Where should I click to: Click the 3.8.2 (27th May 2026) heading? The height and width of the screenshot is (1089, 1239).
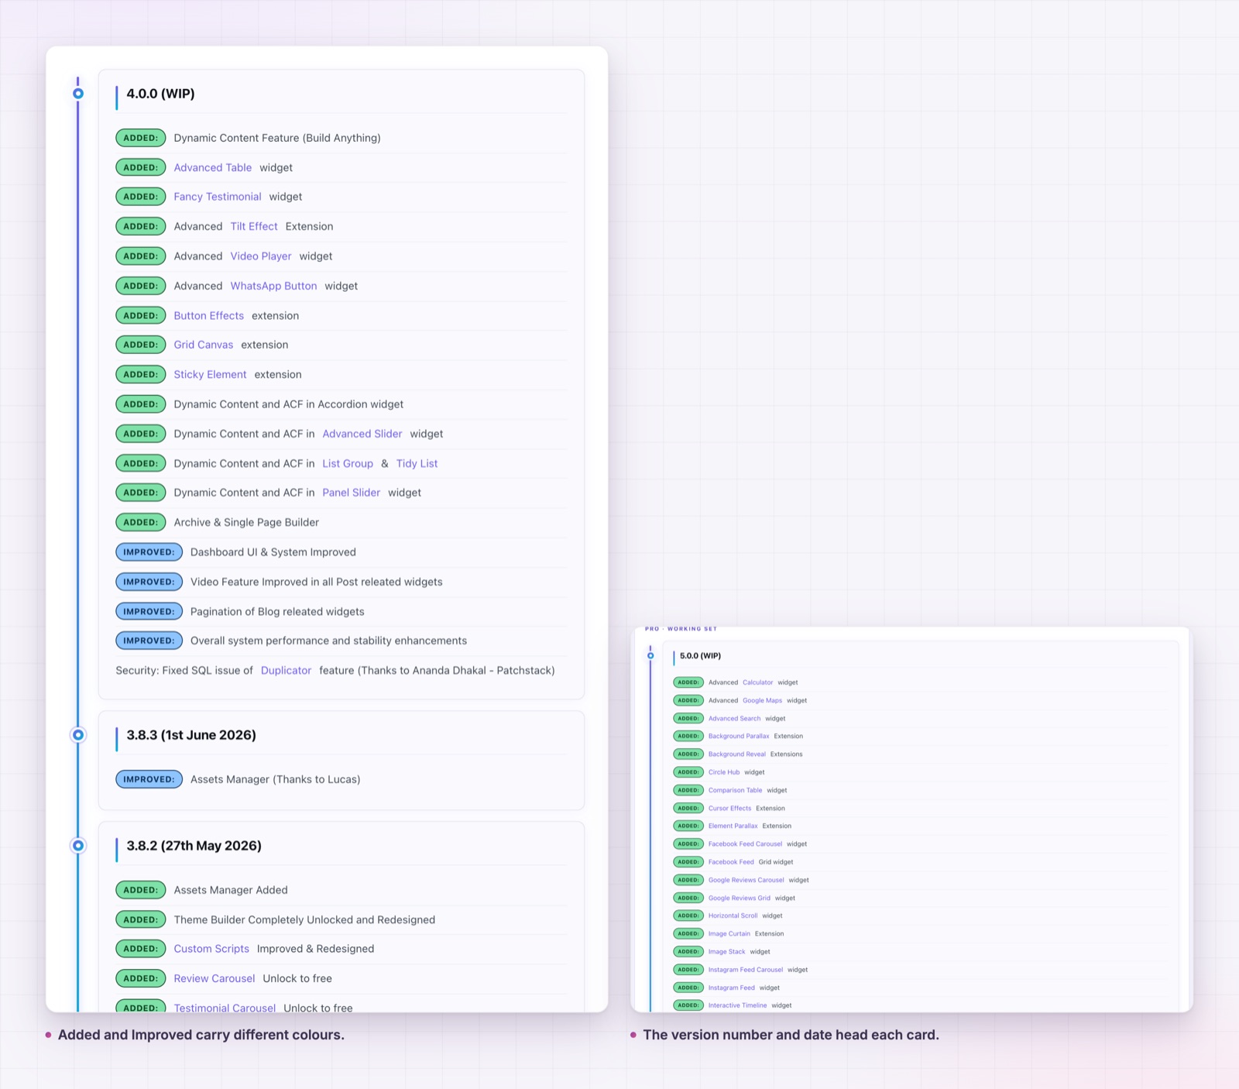click(194, 846)
